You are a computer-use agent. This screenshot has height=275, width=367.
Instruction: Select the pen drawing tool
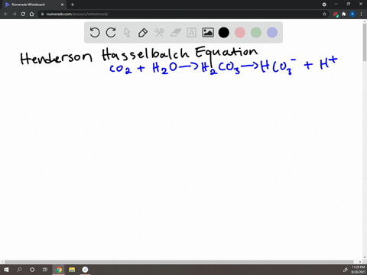coord(143,33)
